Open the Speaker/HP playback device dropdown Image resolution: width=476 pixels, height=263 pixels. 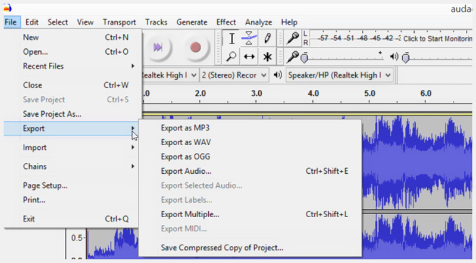(339, 76)
